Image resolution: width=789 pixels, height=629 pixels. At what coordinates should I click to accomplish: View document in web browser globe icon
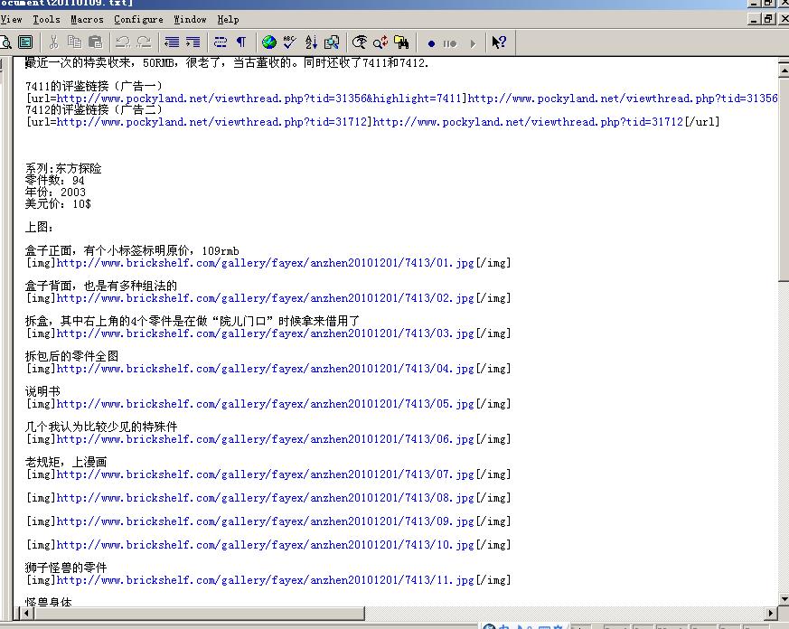(269, 42)
